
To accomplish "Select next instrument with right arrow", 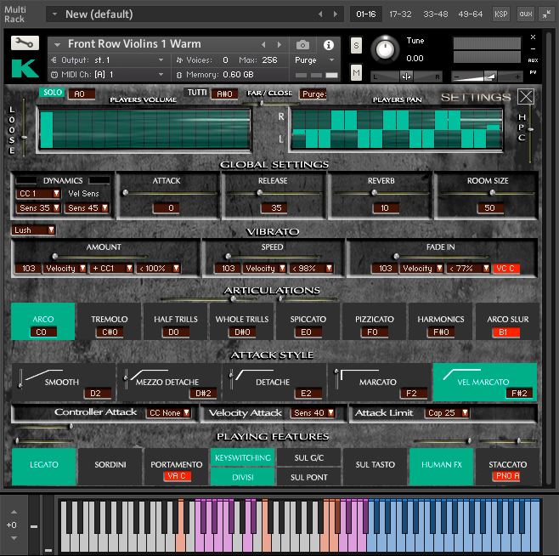I will [279, 44].
